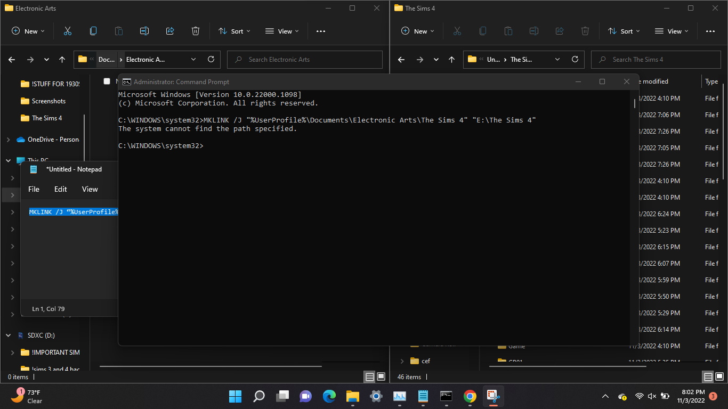This screenshot has width=728, height=409.
Task: Click Paste icon in Electronic Arts window
Action: click(119, 31)
